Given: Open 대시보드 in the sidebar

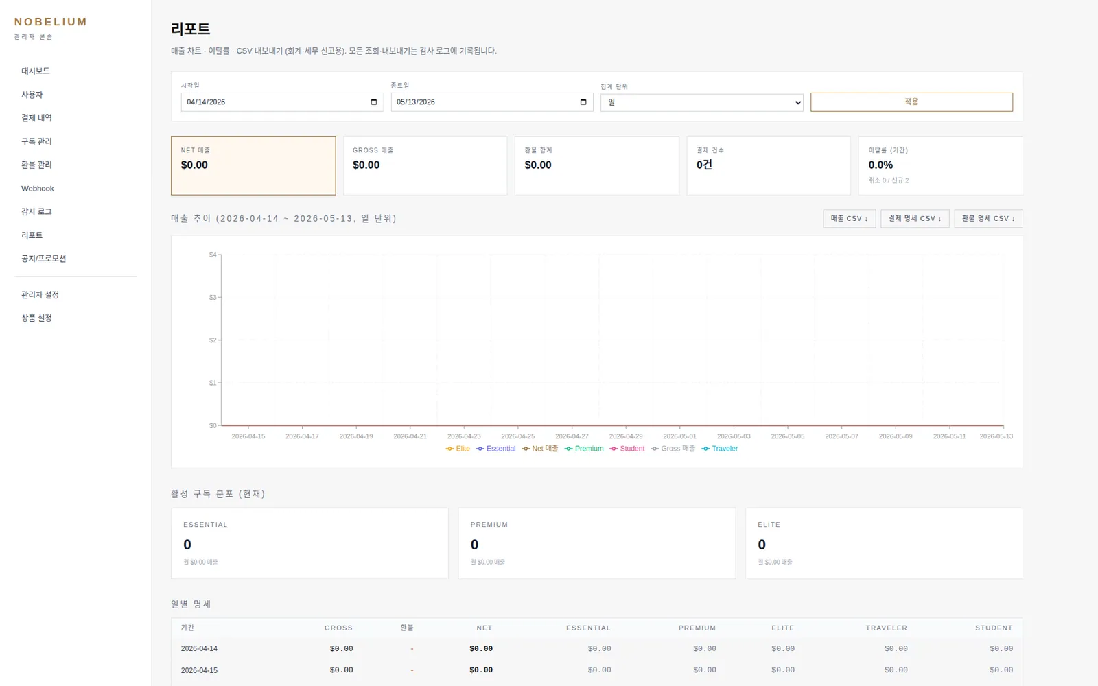Looking at the screenshot, I should [36, 71].
